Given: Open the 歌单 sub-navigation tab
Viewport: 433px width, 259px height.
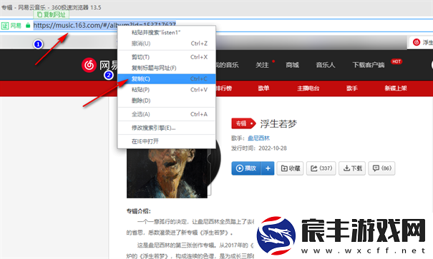Looking at the screenshot, I should 263,88.
